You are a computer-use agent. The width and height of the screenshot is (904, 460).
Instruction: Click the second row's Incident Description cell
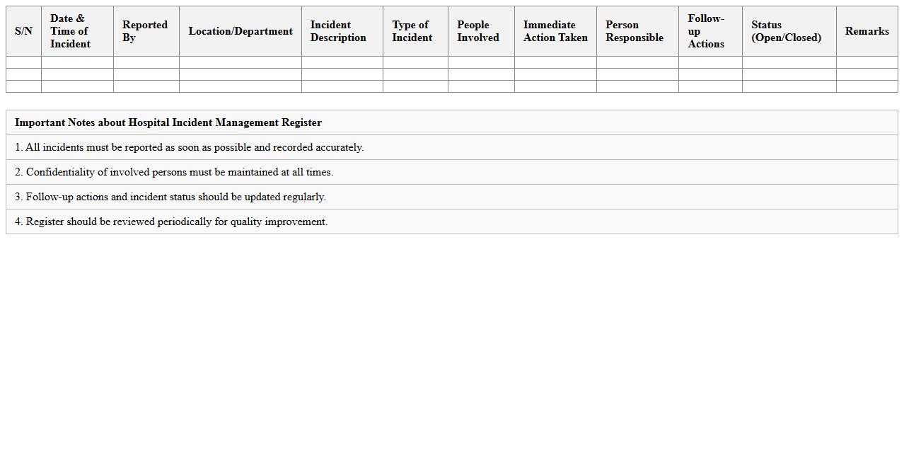342,75
